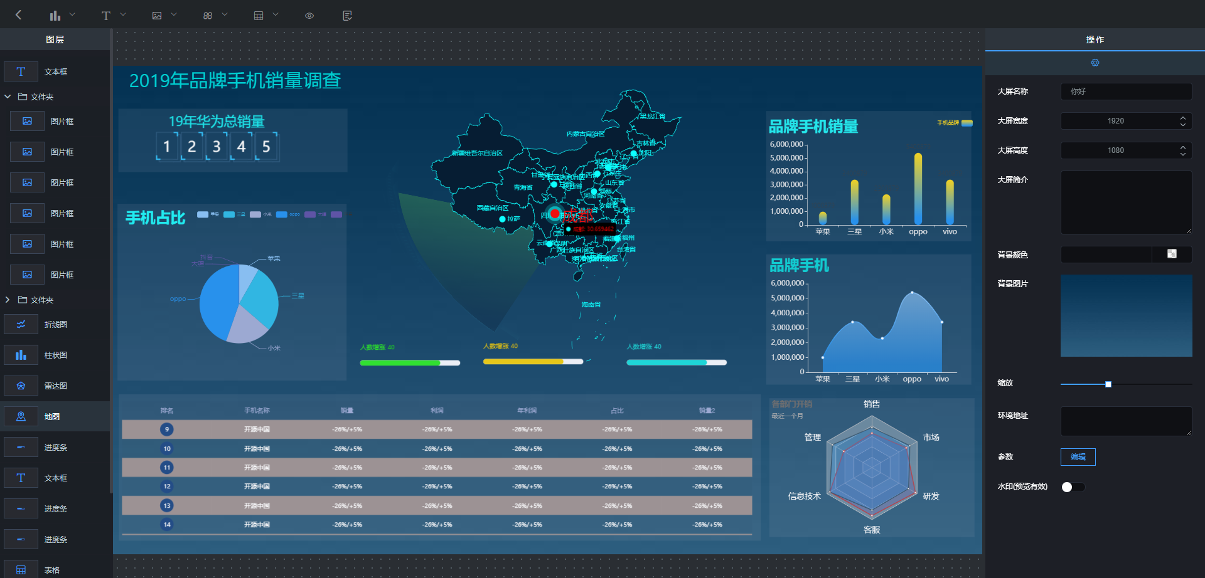This screenshot has width=1205, height=578.
Task: Click the 大屏名称 input field
Action: [1126, 92]
